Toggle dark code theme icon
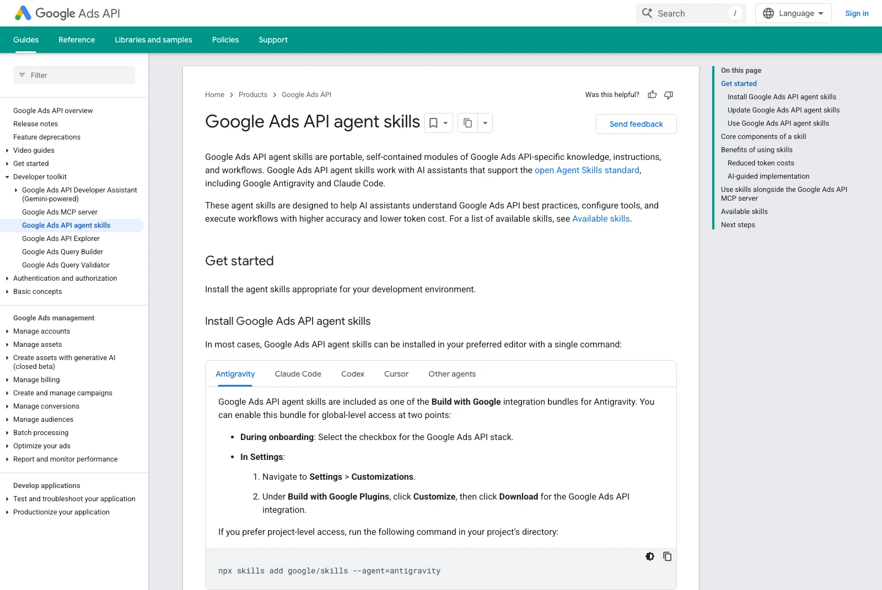 (650, 556)
